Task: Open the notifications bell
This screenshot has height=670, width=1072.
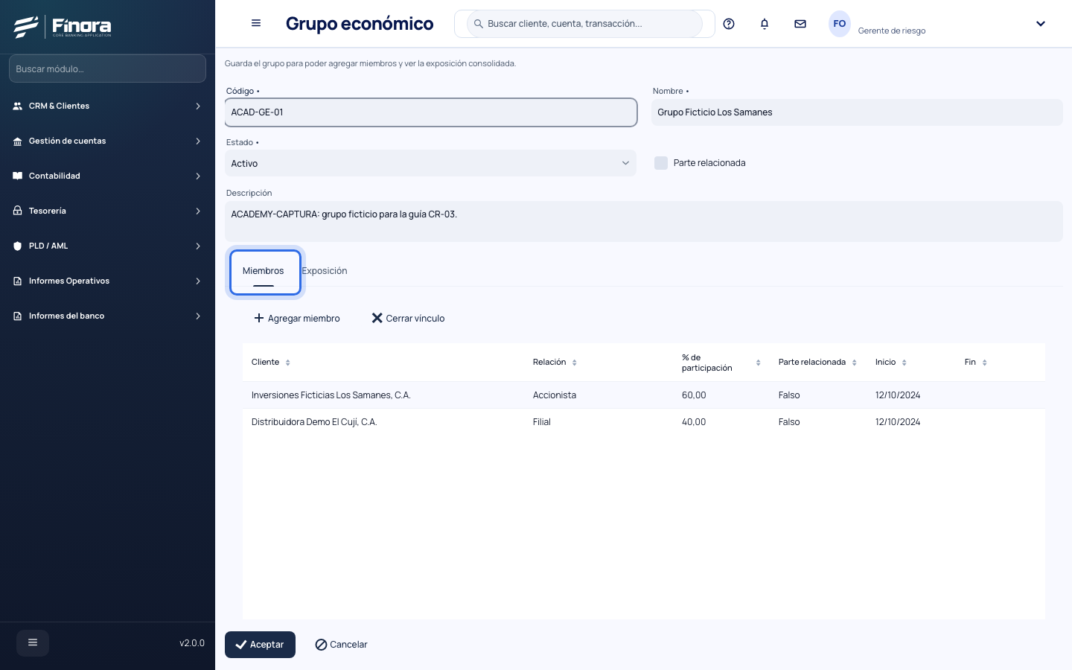Action: tap(765, 24)
